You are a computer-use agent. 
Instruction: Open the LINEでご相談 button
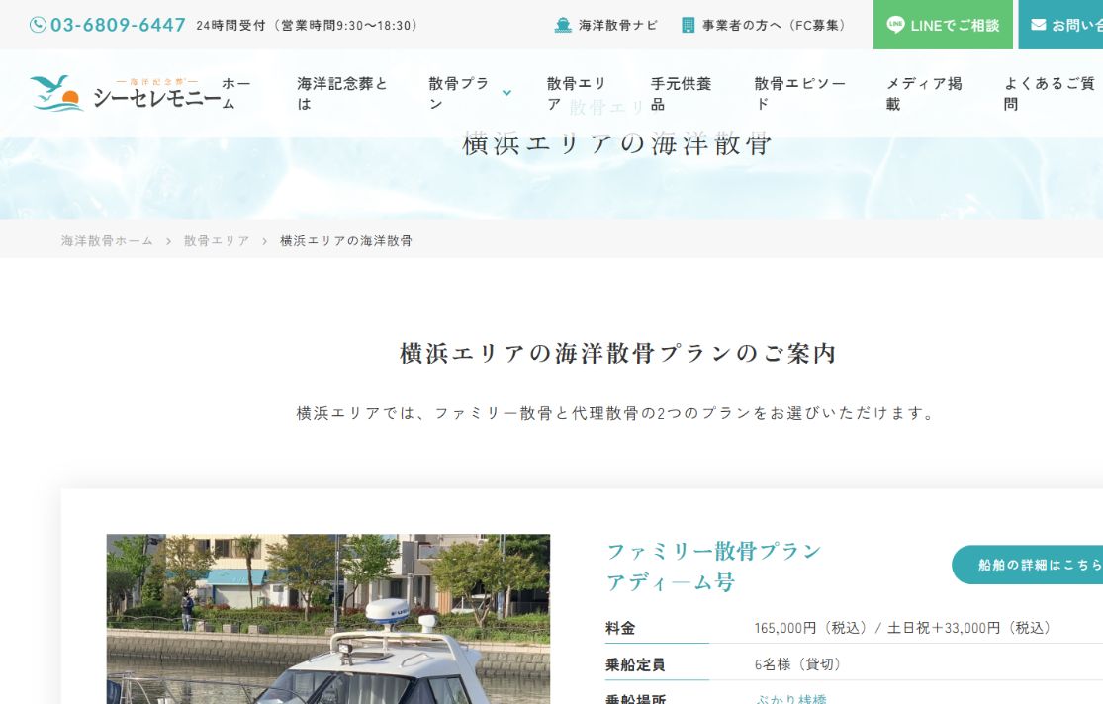pyautogui.click(x=943, y=25)
